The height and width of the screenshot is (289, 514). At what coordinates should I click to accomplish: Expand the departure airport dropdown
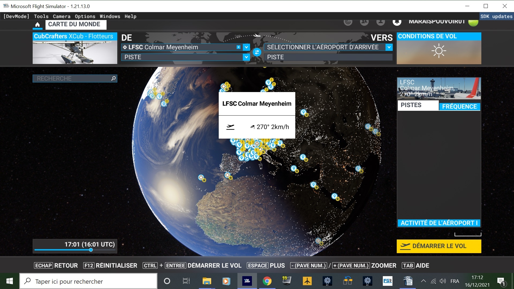(246, 47)
